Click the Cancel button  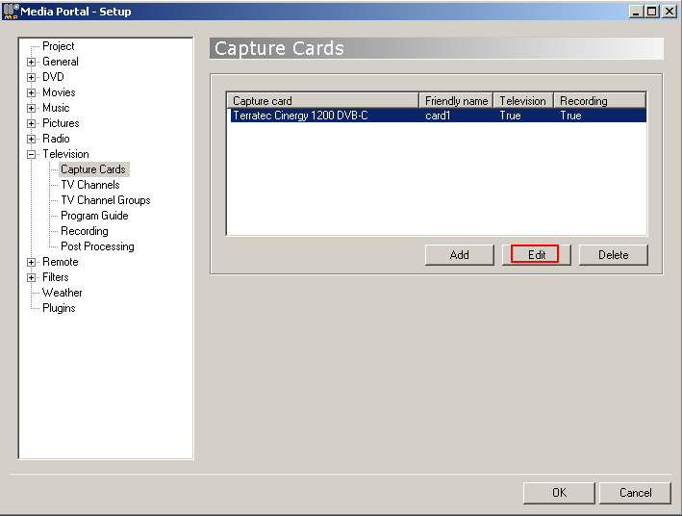point(635,493)
